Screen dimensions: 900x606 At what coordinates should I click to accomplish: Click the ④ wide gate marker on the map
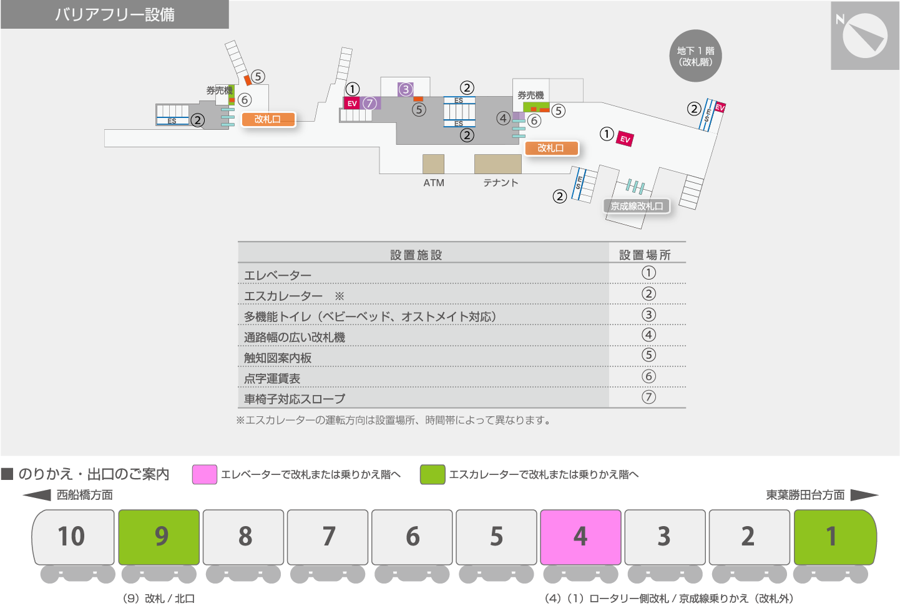tap(503, 117)
